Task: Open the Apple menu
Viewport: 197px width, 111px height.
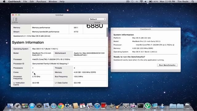Action: pyautogui.click(x=4, y=2)
